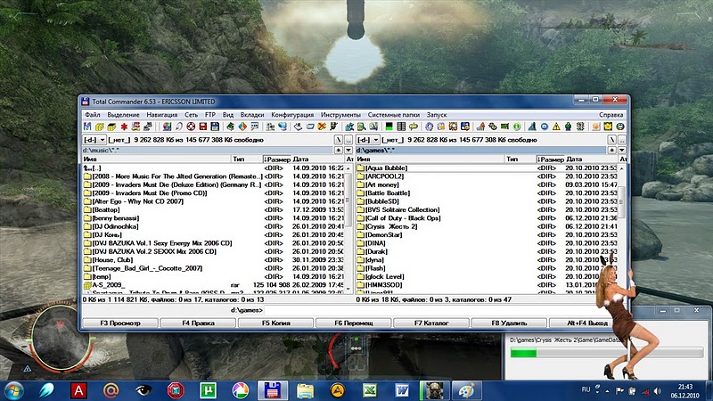Click the red asterisk icon in the toolbar

pos(125,127)
